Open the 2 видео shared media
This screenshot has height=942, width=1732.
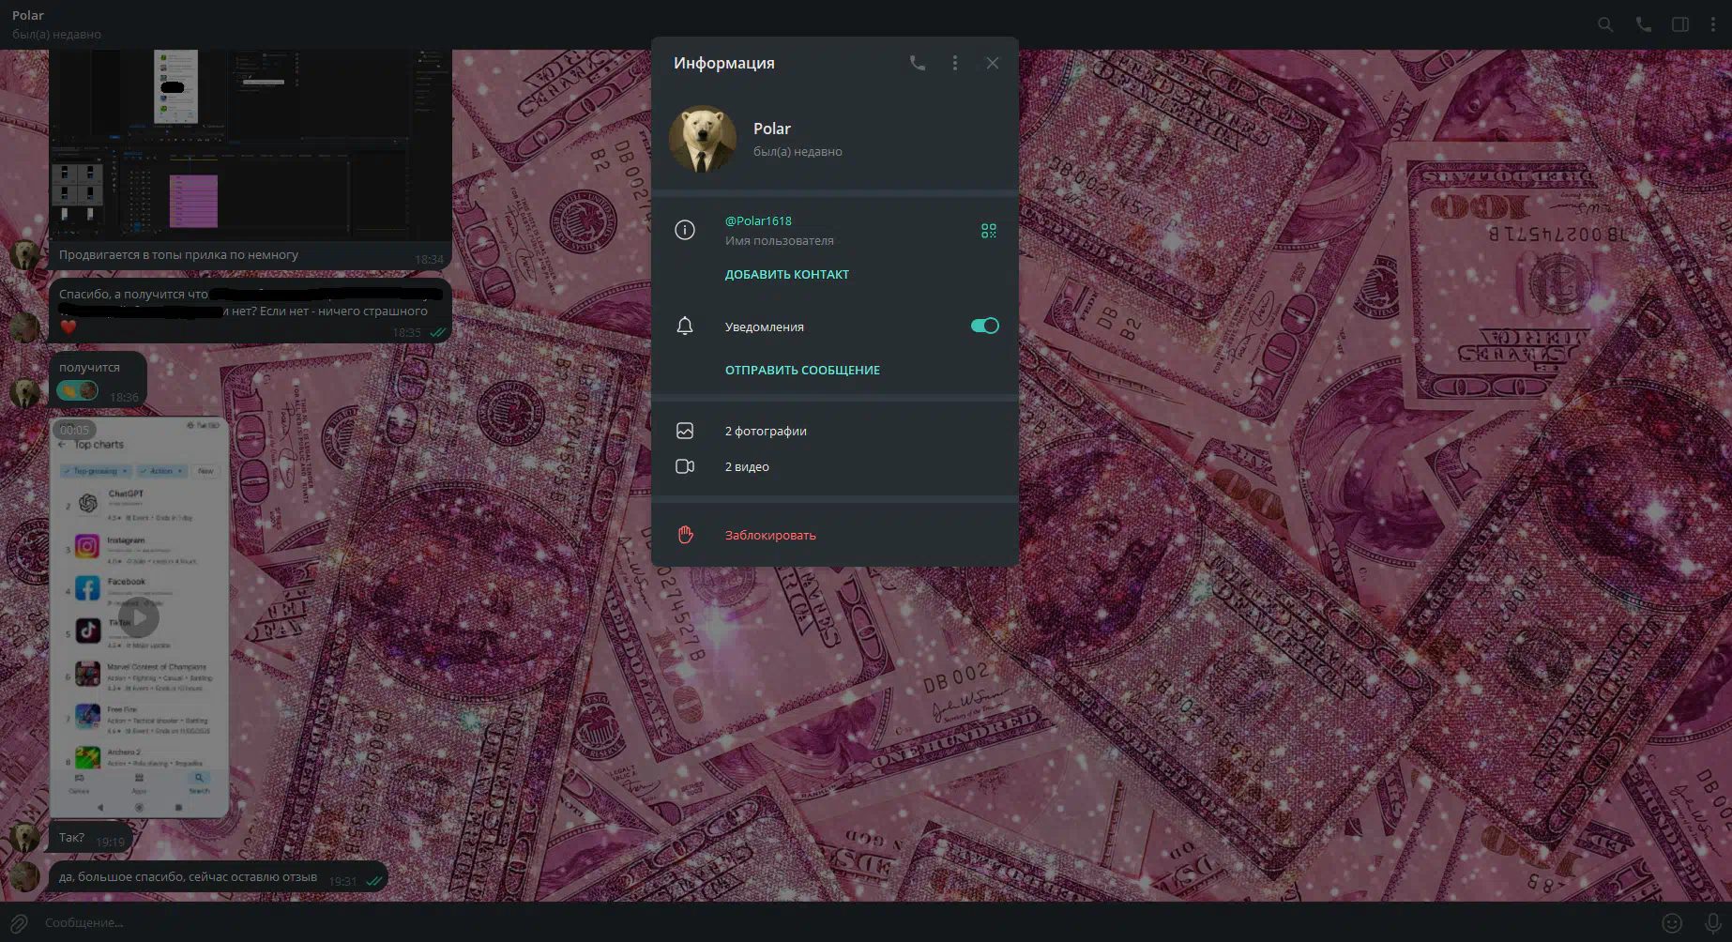[746, 467]
